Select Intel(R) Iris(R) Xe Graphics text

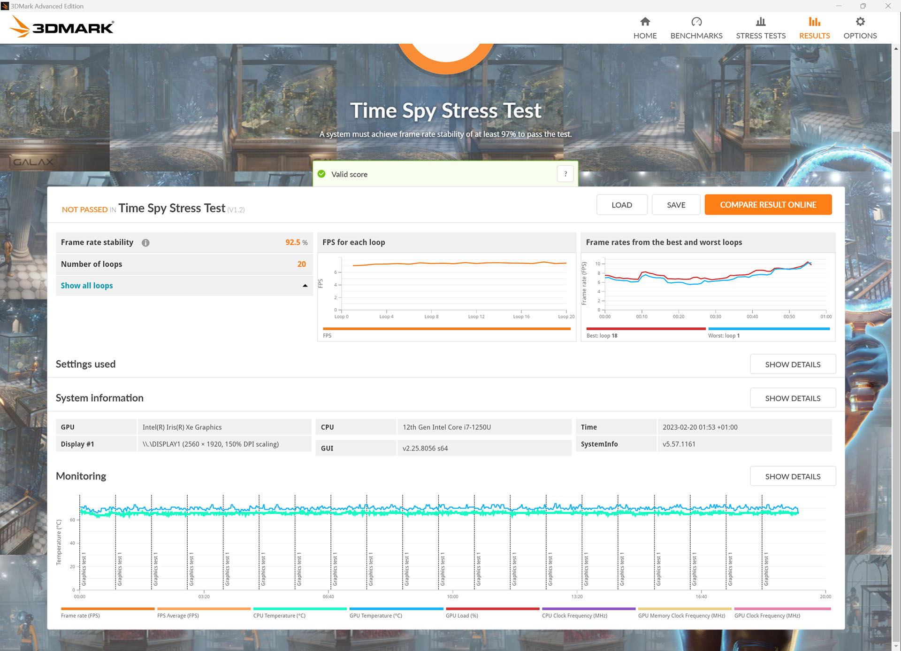click(182, 427)
